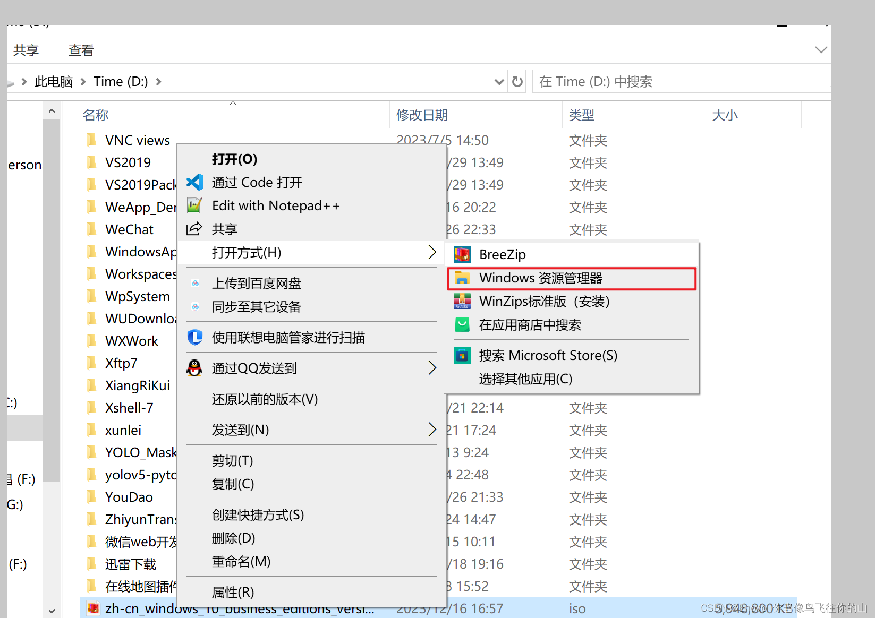
Task: Choose 还原以前的版本(V)
Action: click(x=311, y=399)
